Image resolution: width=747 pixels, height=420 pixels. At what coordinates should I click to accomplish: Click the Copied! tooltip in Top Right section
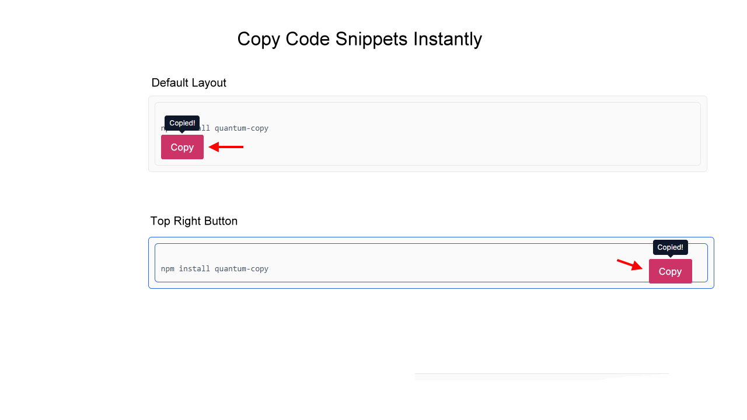[670, 247]
